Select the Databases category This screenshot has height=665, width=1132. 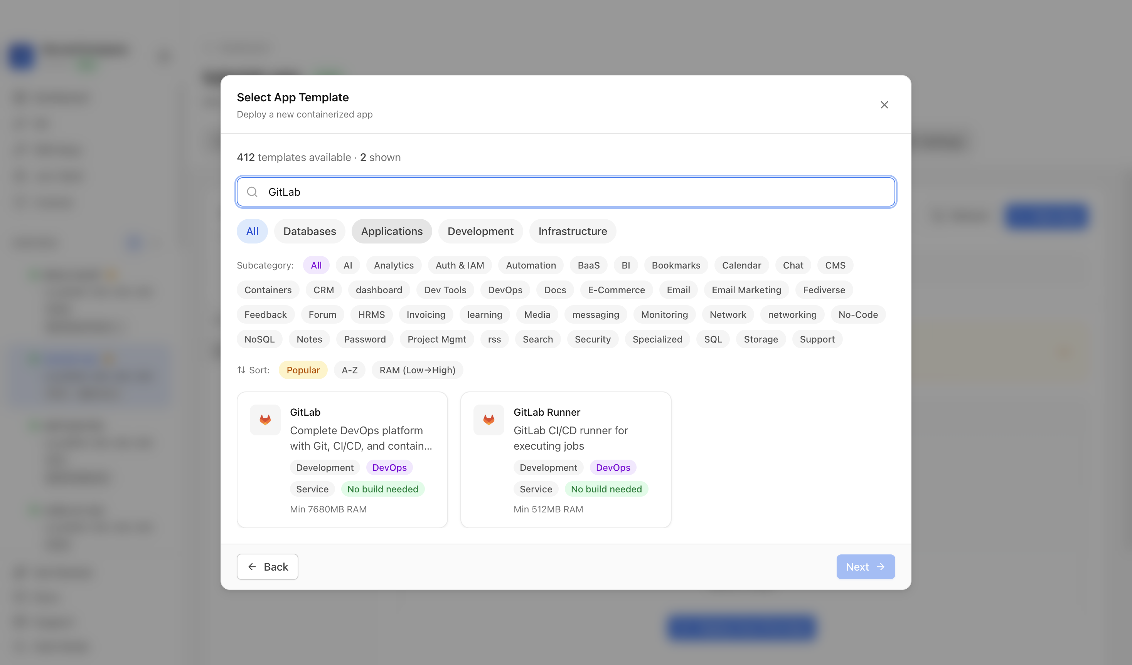point(310,231)
